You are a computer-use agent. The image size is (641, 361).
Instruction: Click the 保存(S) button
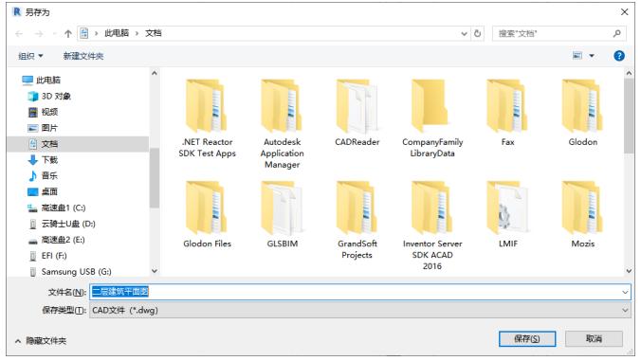[x=527, y=338]
